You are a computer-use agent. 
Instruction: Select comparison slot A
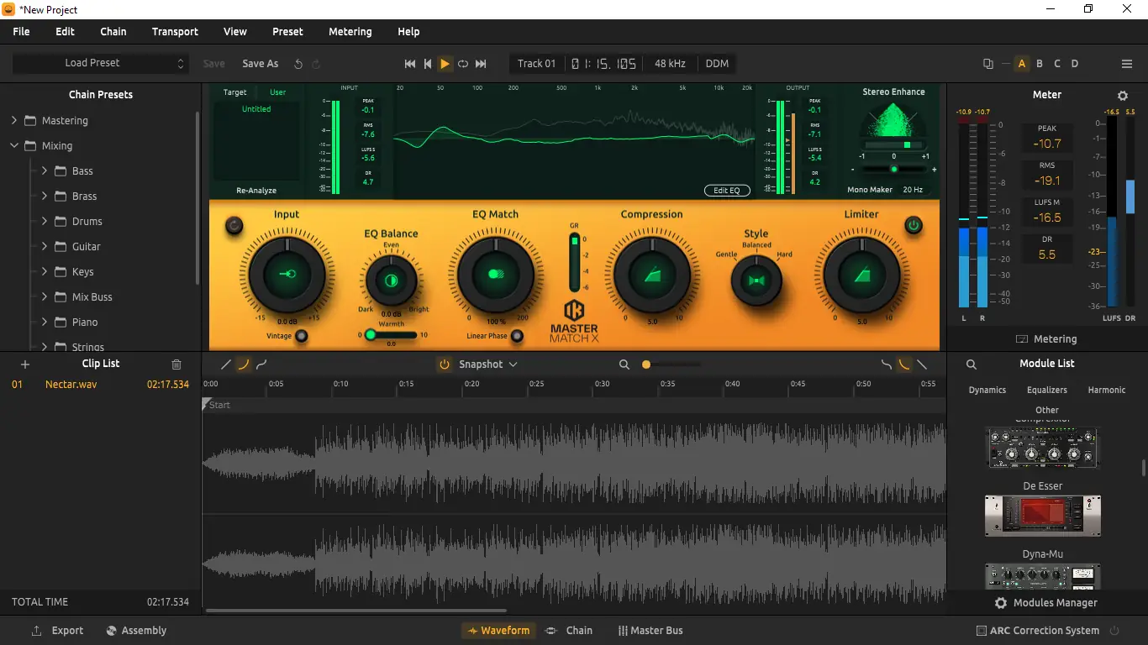point(1022,64)
